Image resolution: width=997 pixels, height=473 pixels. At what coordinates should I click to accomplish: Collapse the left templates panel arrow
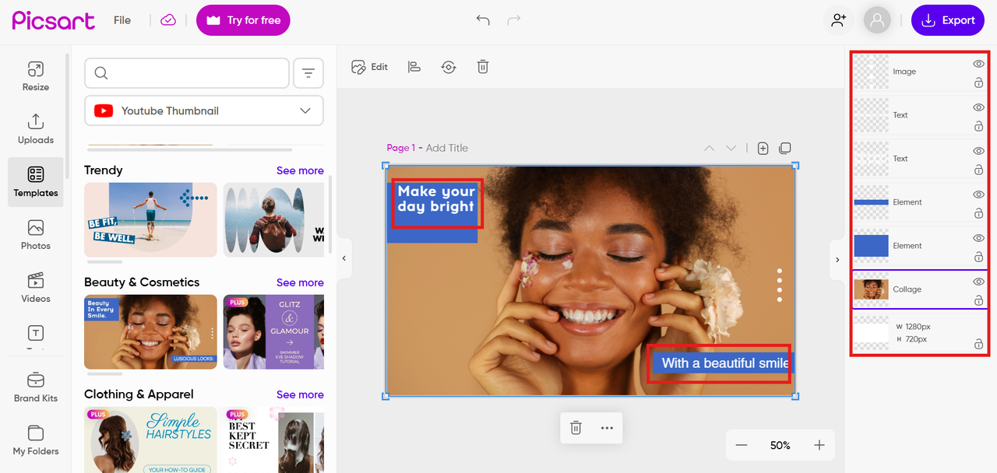click(x=343, y=258)
